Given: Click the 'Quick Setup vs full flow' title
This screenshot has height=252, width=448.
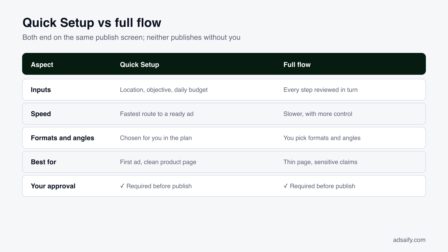Looking at the screenshot, I should click(x=92, y=23).
